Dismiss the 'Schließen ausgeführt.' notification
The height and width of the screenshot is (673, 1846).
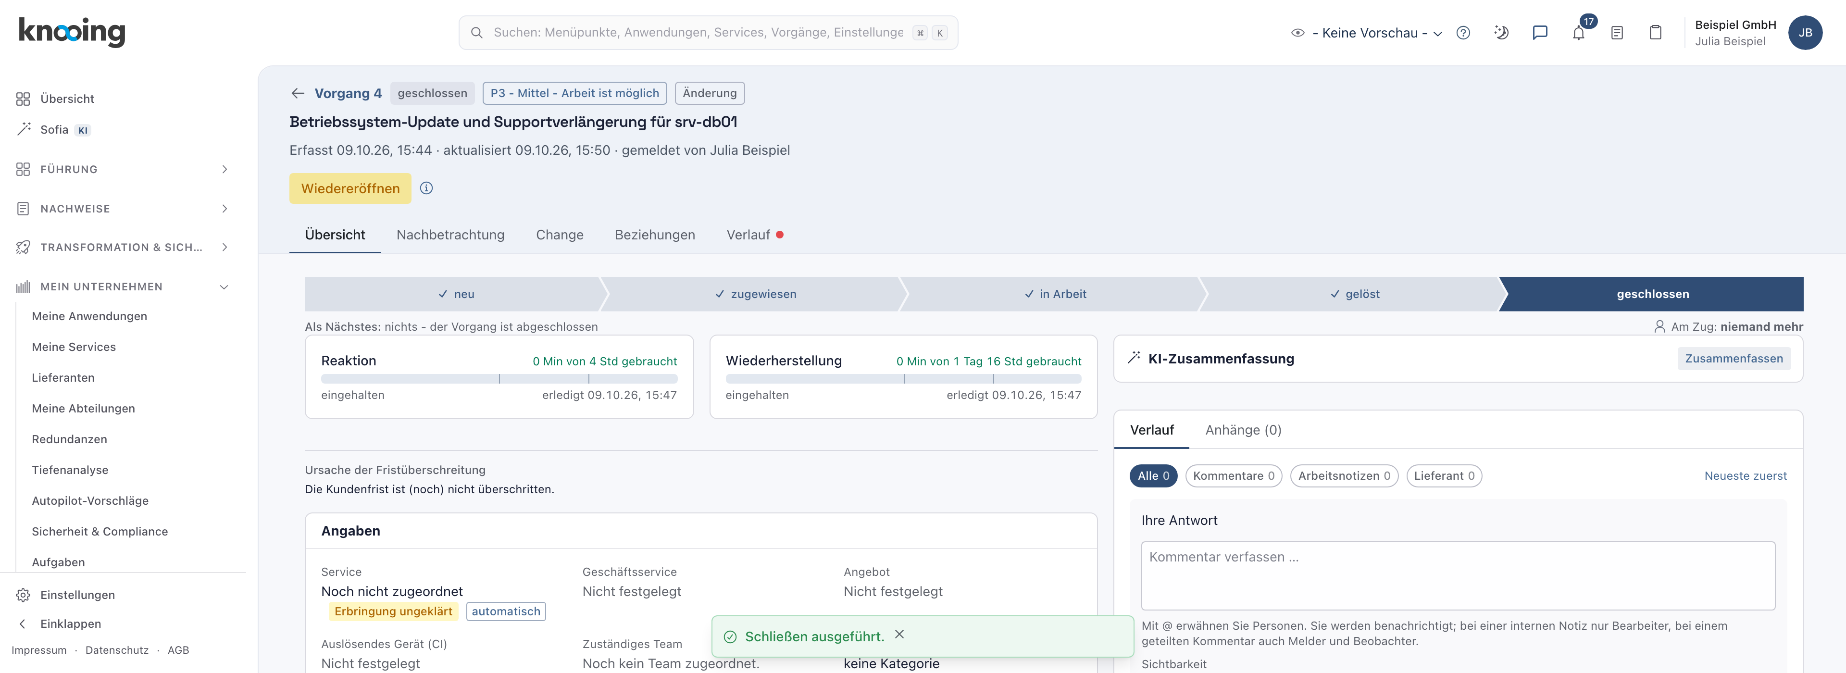click(899, 634)
